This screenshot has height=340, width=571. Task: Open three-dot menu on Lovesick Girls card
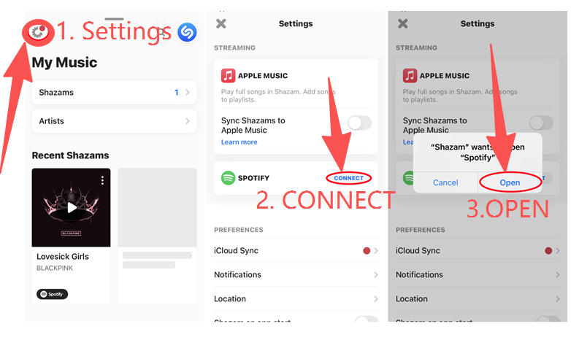[103, 180]
